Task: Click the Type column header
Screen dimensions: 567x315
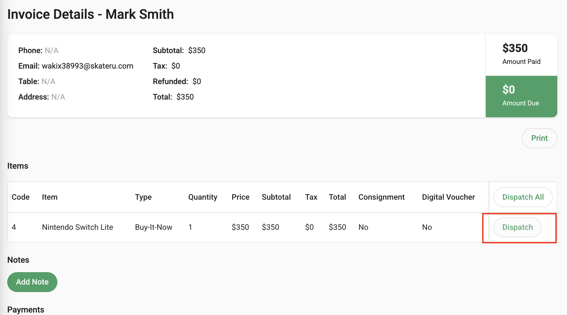Action: pos(143,197)
